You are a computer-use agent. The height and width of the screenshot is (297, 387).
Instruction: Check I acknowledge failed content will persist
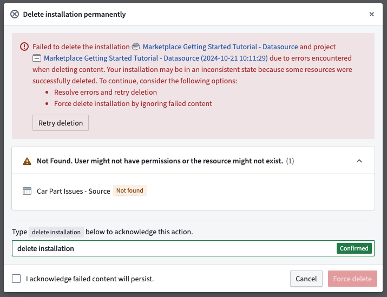pyautogui.click(x=16, y=279)
